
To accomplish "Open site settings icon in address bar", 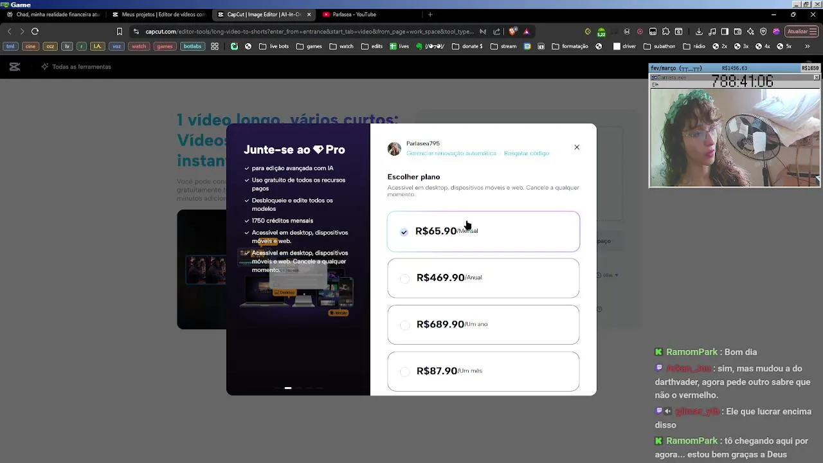I will pos(136,31).
